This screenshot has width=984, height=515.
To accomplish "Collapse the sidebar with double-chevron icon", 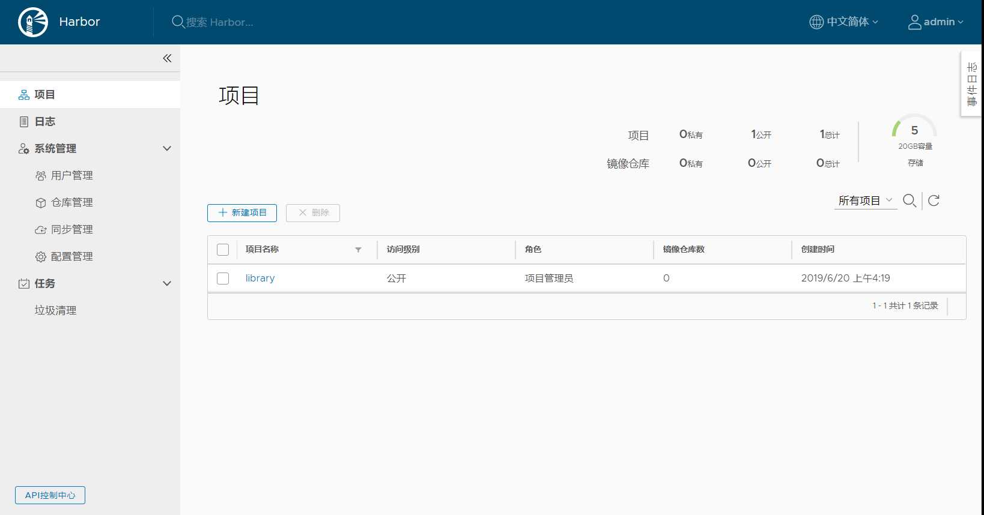I will coord(167,58).
